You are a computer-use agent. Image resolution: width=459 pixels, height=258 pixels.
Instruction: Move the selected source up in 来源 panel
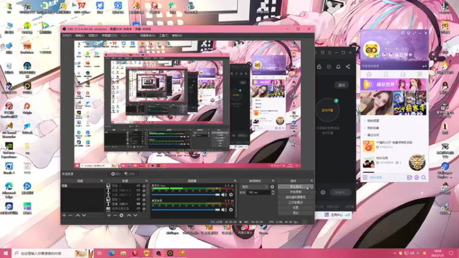(129, 216)
